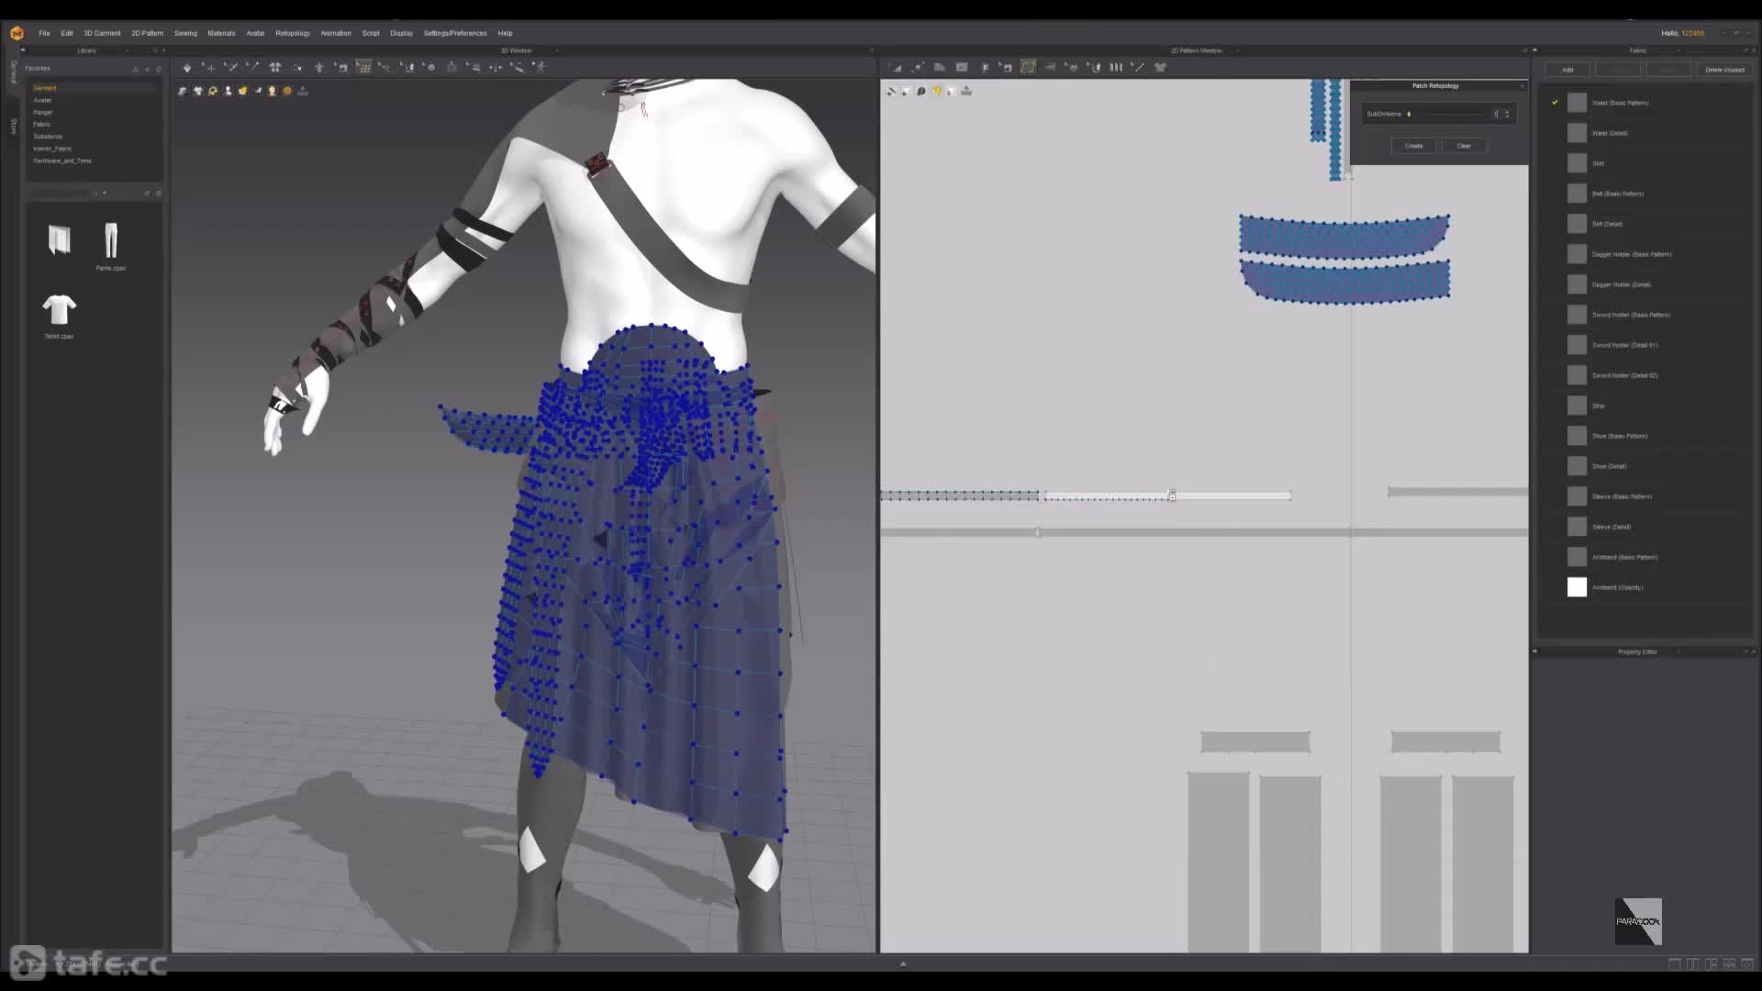
Task: Open the File menu
Action: [44, 33]
